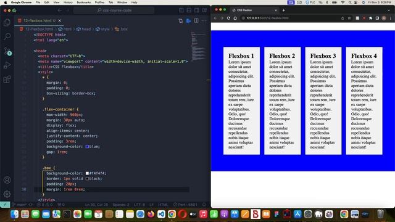Bookmark this page with the star icon
395x222 pixels.
349,18
